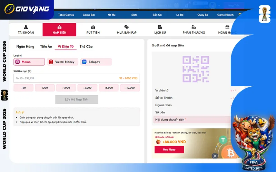276x172 pixels.
Task: Open the Bắn Cá menu
Action: (x=157, y=15)
